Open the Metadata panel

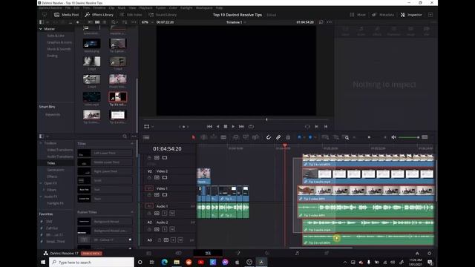[383, 15]
